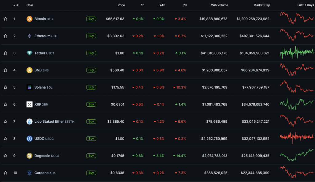Click the Bitcoin coin logo icon
The image size is (315, 182).
point(30,19)
